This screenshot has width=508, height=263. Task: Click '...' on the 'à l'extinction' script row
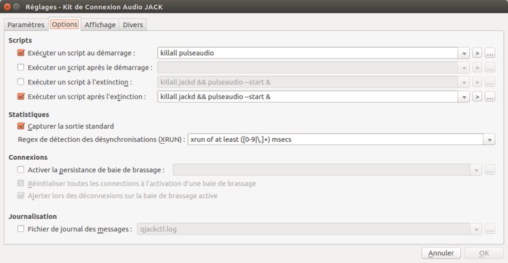click(490, 82)
